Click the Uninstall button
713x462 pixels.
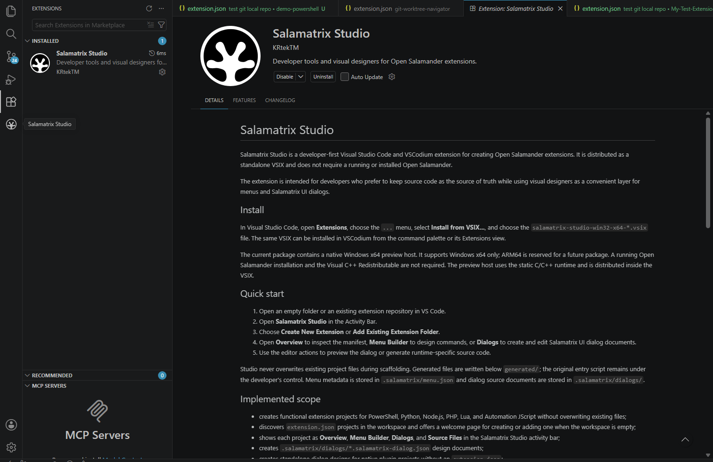[x=323, y=77]
